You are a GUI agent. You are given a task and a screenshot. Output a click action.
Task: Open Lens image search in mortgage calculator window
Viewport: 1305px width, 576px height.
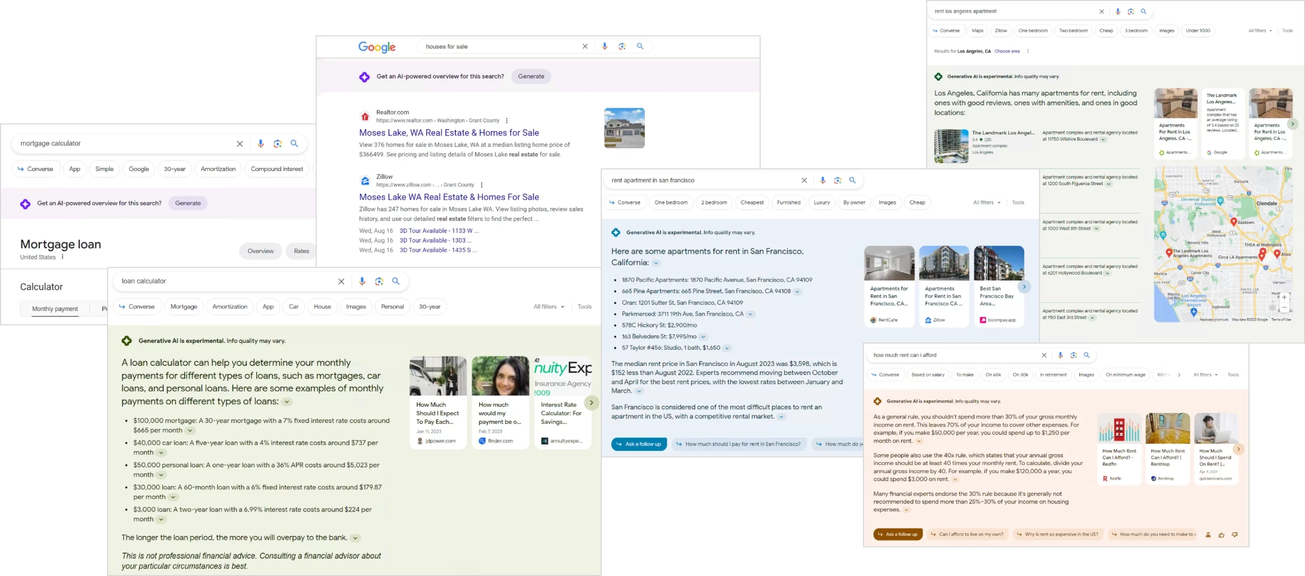tap(277, 144)
